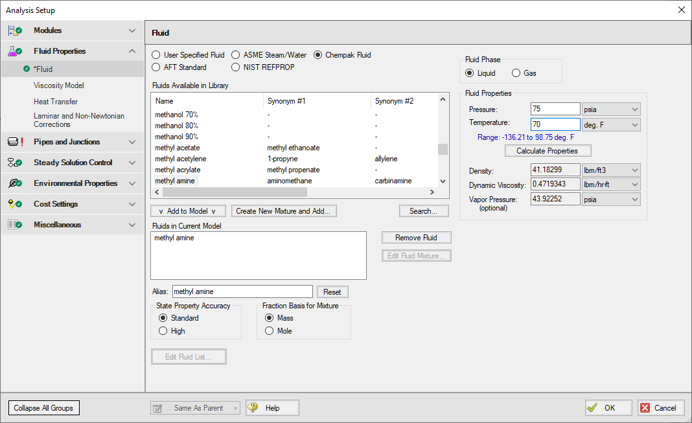Click the Help question mark icon
The image size is (692, 423).
tap(253, 407)
